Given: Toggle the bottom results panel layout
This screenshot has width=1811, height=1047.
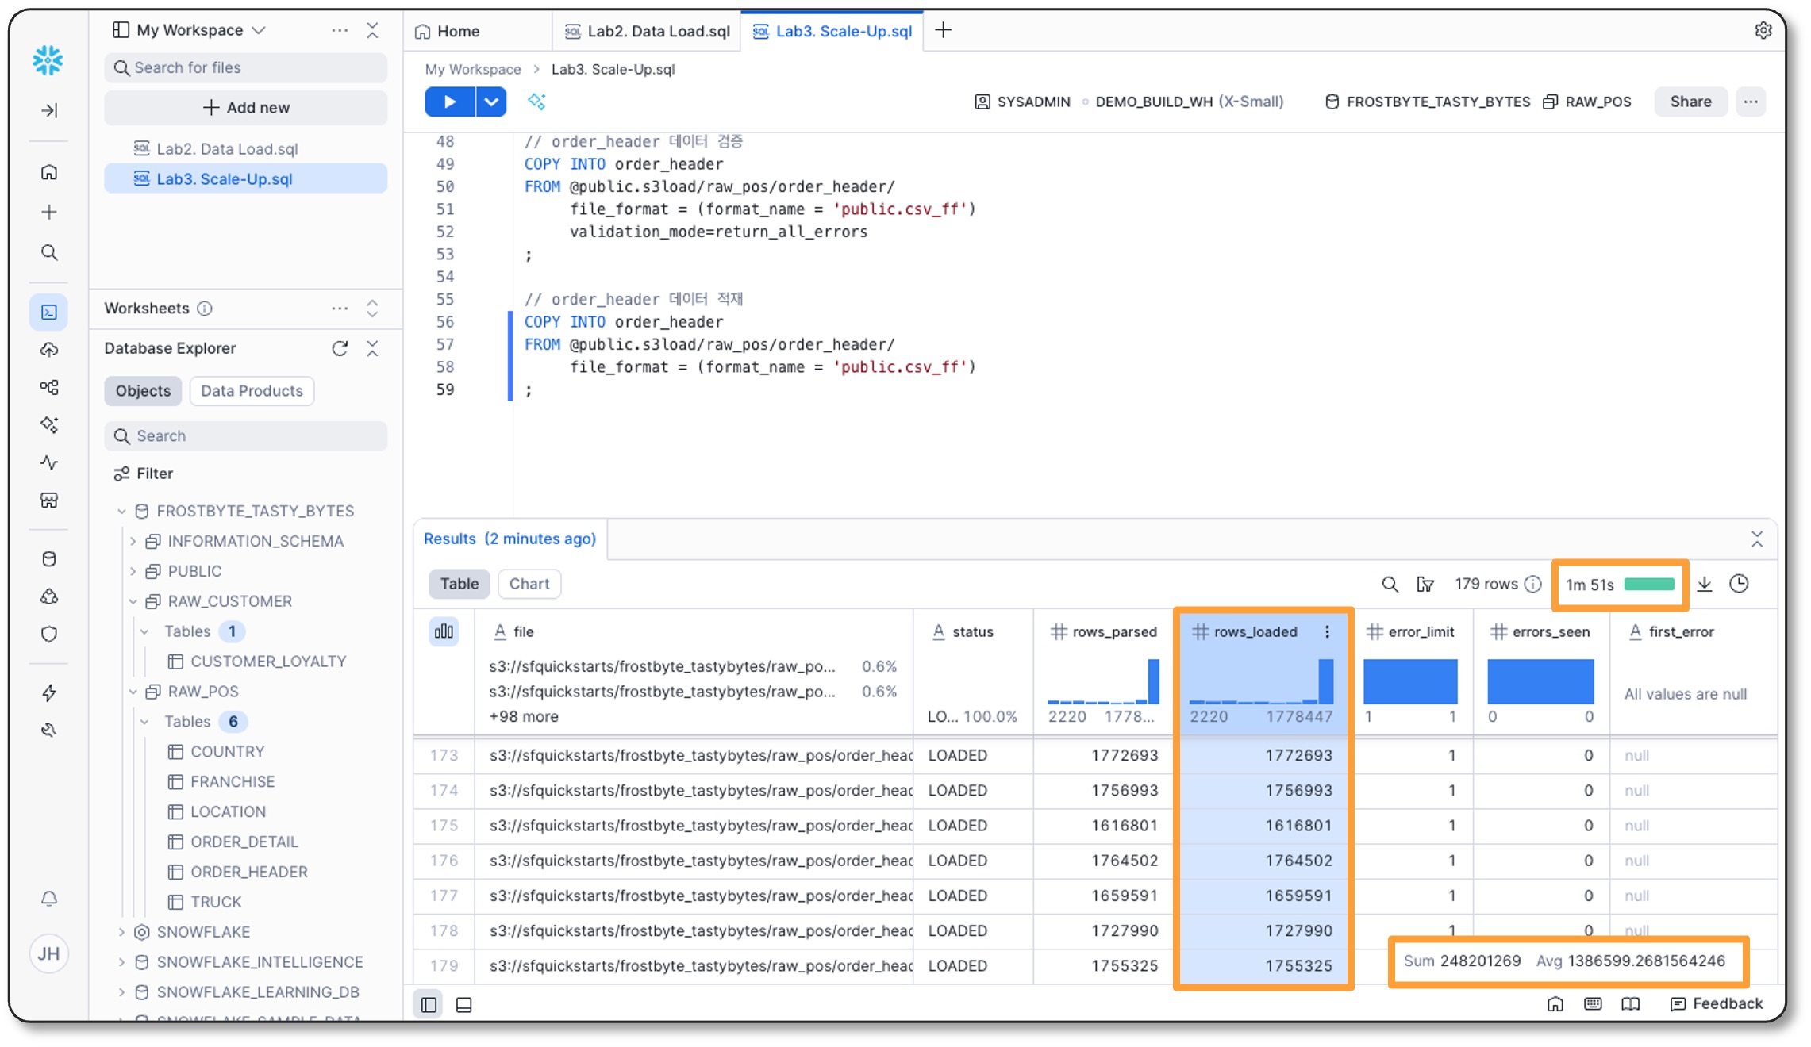Looking at the screenshot, I should (464, 1005).
